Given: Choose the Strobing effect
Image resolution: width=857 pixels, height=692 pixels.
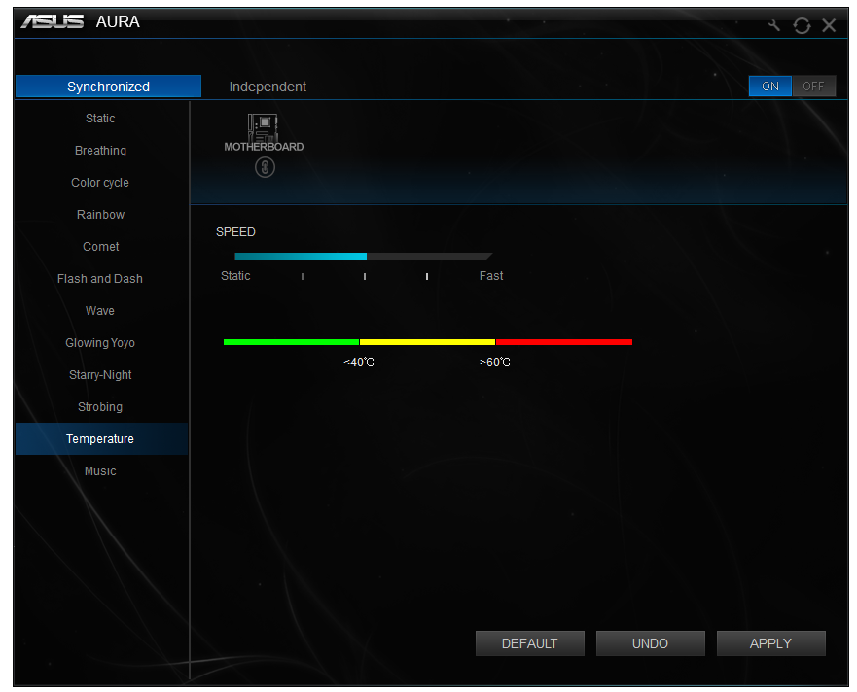Looking at the screenshot, I should click(100, 407).
